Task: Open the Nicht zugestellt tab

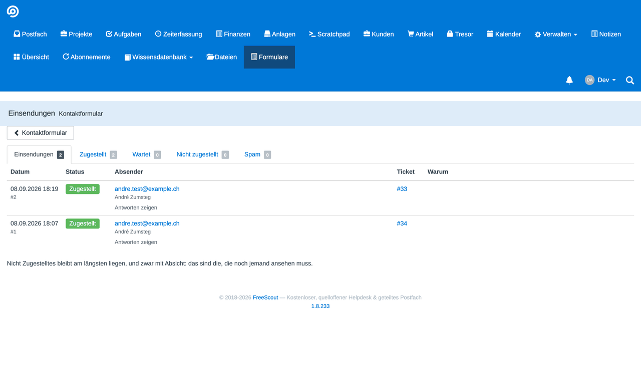Action: (x=203, y=154)
